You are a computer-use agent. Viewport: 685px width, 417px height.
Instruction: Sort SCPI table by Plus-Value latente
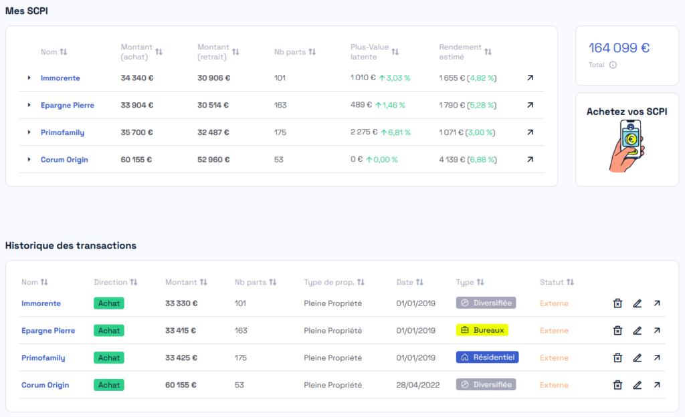tap(395, 52)
